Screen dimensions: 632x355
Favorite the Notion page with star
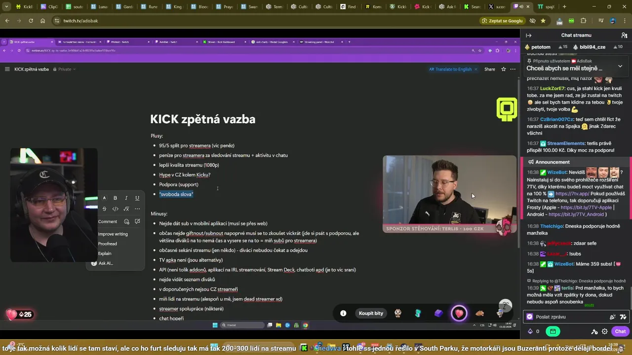click(x=504, y=69)
